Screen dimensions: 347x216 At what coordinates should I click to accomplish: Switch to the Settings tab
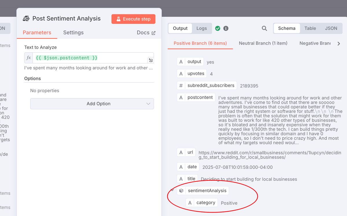(x=73, y=33)
